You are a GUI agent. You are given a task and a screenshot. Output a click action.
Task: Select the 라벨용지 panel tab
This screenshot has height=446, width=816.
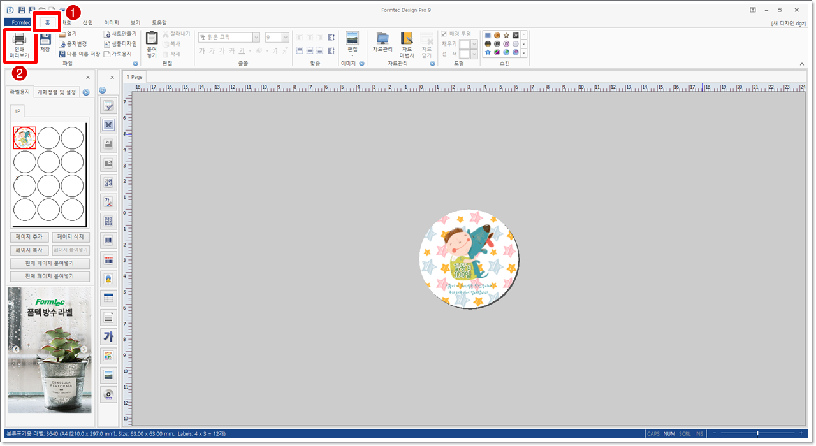tap(20, 92)
